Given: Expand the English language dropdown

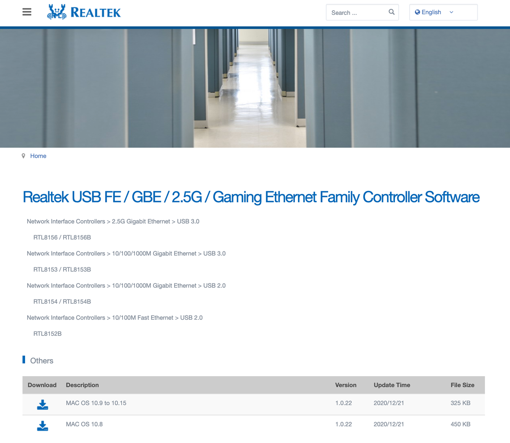Looking at the screenshot, I should pyautogui.click(x=443, y=12).
